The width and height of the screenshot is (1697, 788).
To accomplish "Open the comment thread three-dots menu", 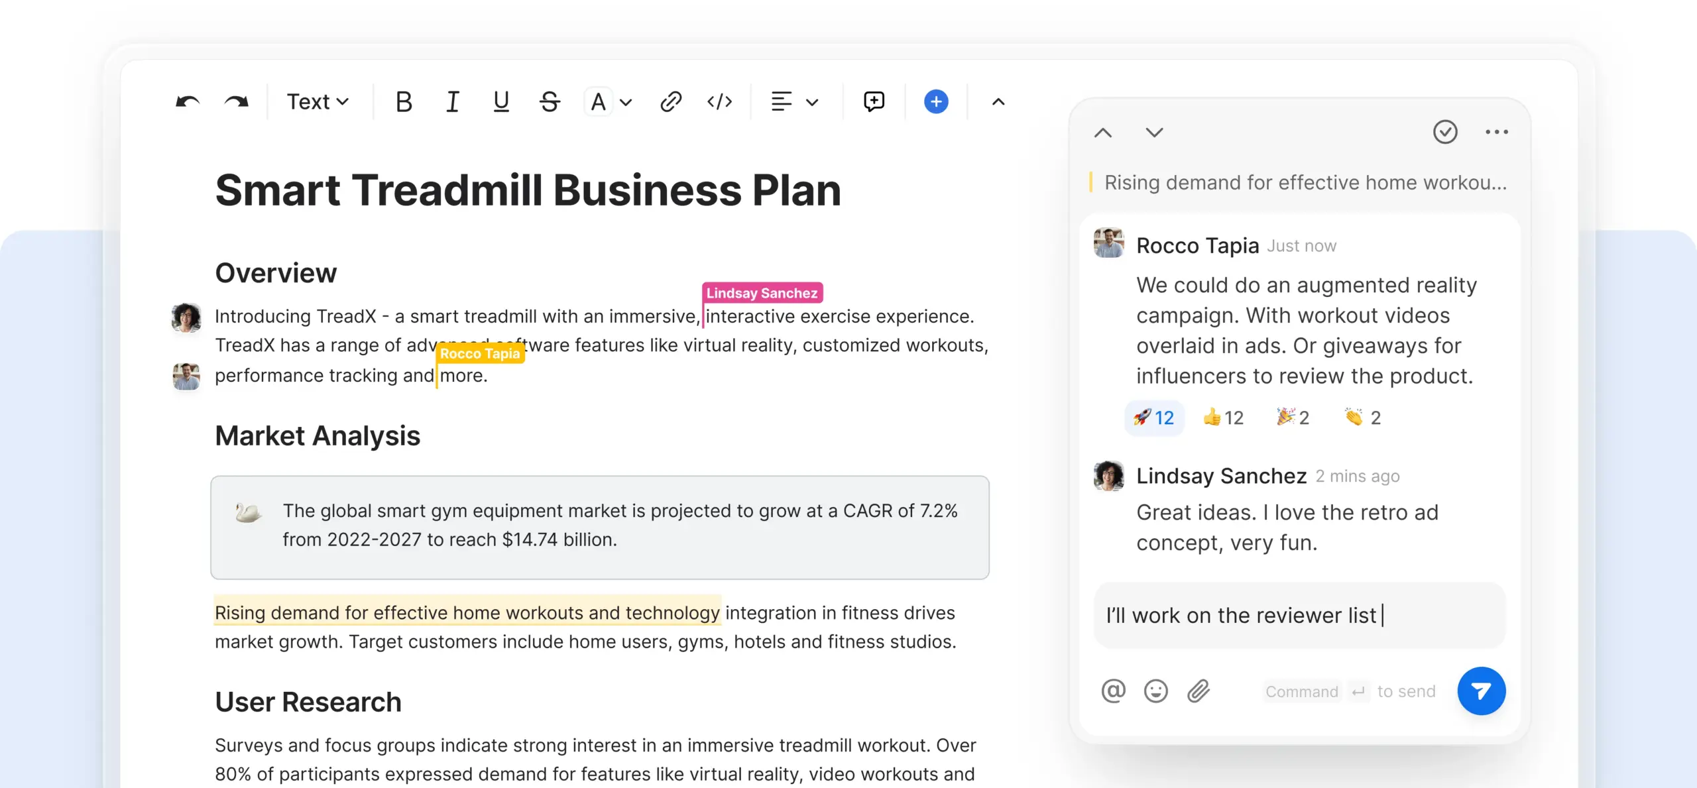I will [x=1496, y=132].
